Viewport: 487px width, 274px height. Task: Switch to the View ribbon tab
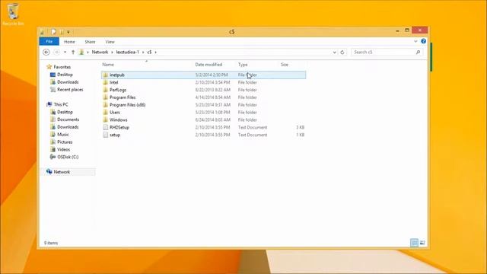(x=110, y=42)
